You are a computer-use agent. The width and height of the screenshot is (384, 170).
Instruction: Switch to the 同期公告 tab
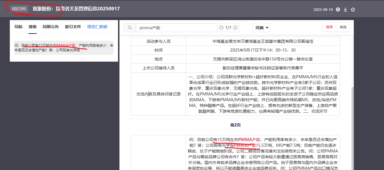(51, 27)
